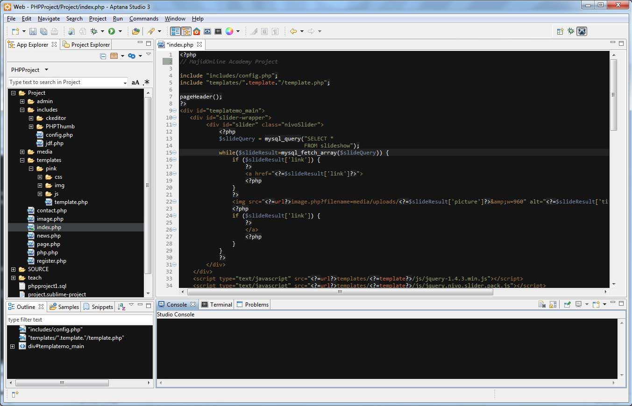Select config.php in project tree
The image size is (632, 406).
point(59,135)
